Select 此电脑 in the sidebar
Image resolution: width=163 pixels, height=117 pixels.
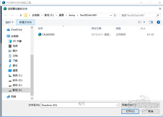point(12,36)
